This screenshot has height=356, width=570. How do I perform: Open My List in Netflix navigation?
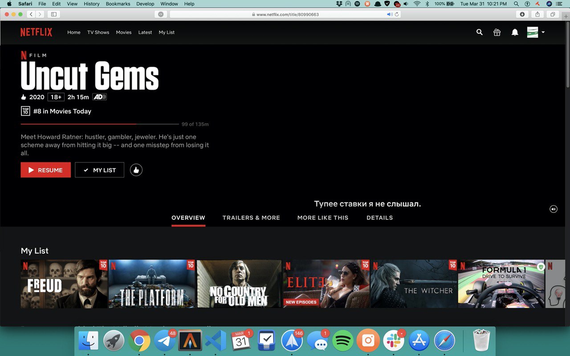pyautogui.click(x=167, y=32)
